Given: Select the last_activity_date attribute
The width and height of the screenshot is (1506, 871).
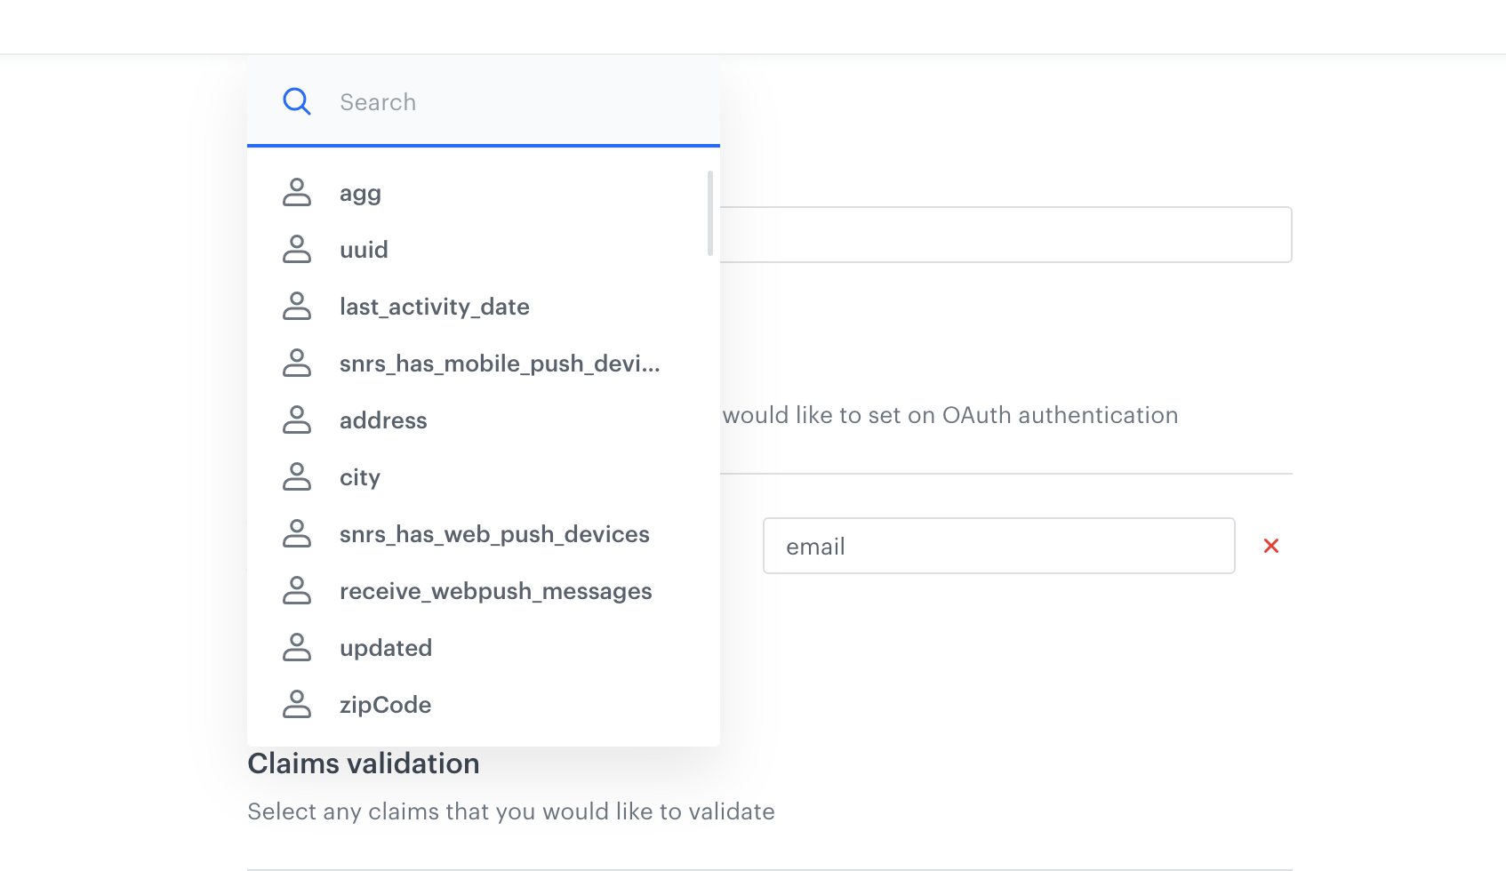Looking at the screenshot, I should point(435,307).
